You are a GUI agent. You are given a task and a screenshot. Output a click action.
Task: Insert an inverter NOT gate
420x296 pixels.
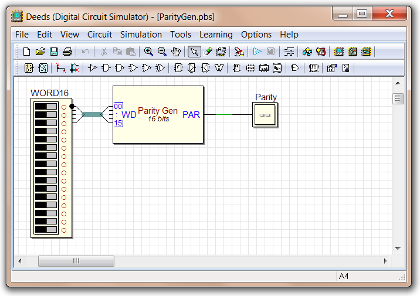[93, 68]
